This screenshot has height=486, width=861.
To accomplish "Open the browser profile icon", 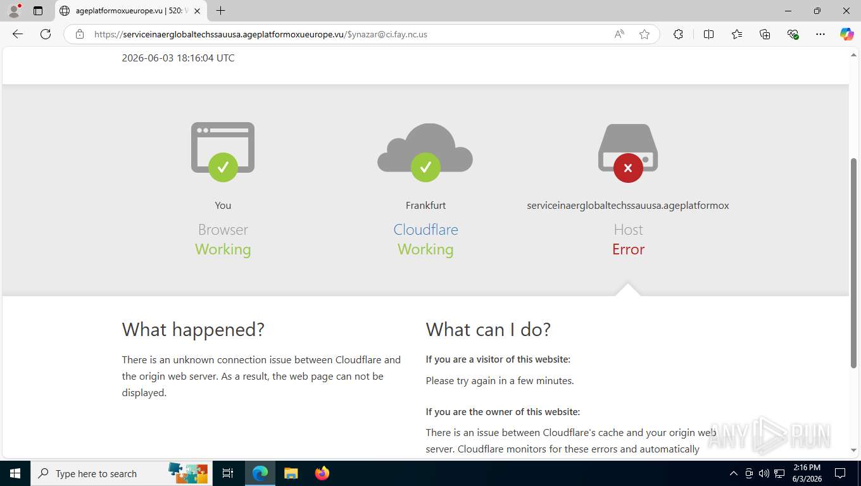I will pyautogui.click(x=14, y=11).
